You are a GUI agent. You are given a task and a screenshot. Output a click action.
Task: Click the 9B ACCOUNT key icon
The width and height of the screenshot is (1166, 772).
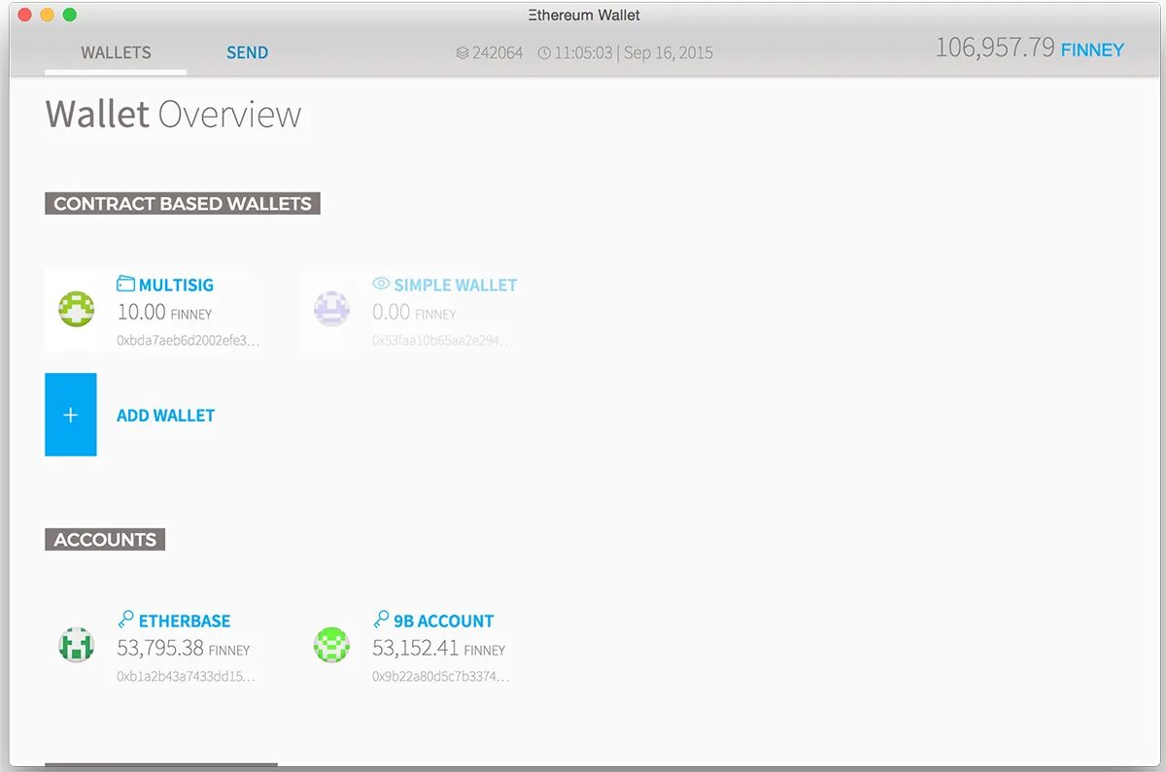point(381,619)
